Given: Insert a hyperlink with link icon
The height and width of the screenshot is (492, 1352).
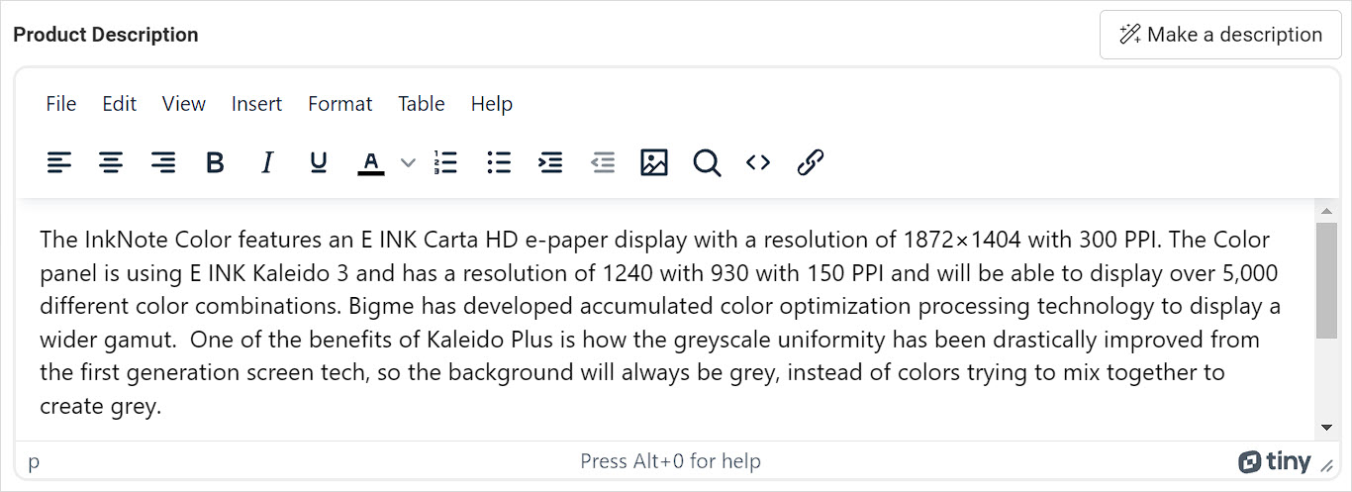Looking at the screenshot, I should (x=811, y=162).
